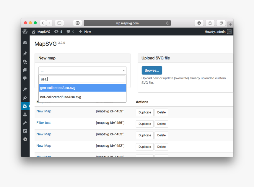Open the updates icon showing 4

[58, 32]
